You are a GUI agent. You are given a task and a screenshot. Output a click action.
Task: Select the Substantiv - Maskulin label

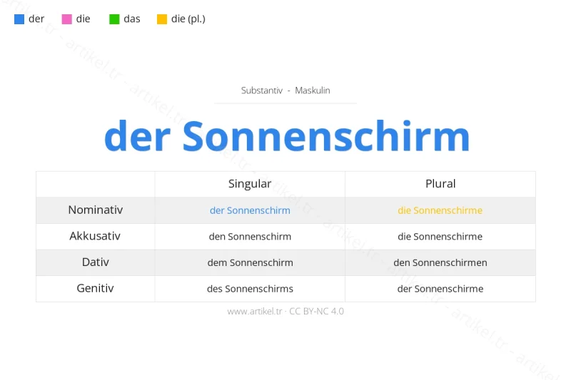click(x=285, y=91)
